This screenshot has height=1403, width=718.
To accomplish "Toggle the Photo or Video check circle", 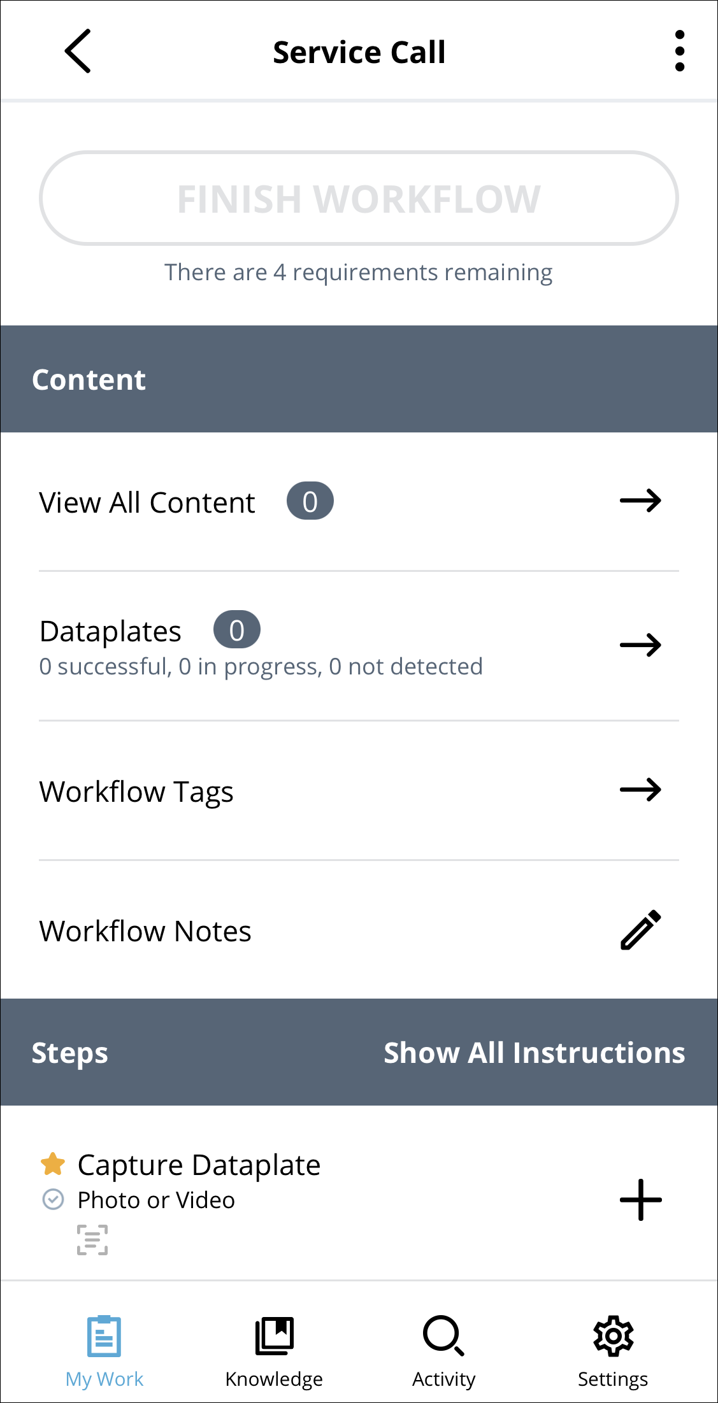I will (x=53, y=1200).
